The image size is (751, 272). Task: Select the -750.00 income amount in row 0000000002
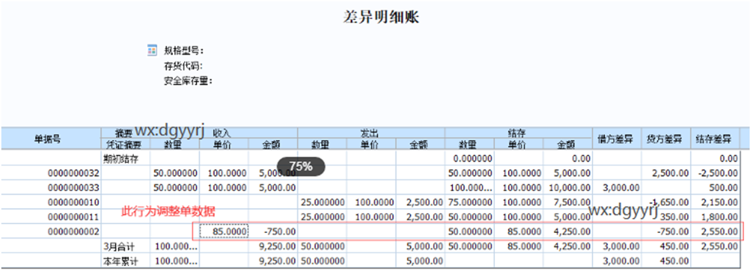[x=279, y=232]
